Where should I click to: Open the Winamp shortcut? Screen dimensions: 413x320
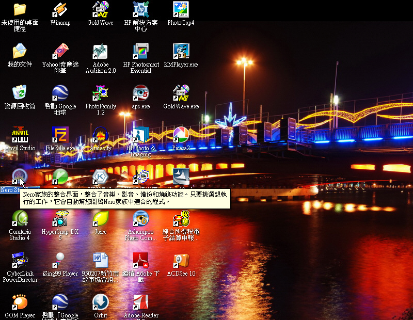coord(60,9)
